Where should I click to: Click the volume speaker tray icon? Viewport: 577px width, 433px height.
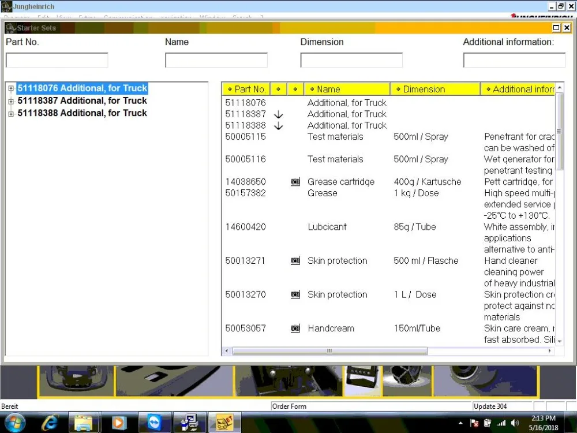[x=515, y=423]
